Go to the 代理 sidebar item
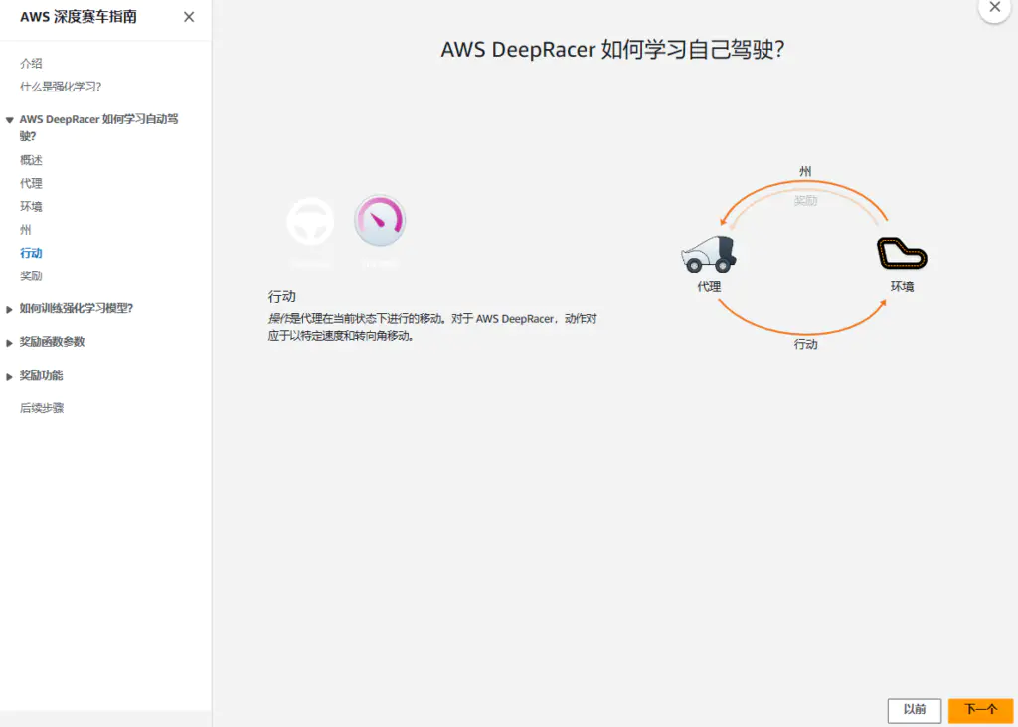 click(31, 183)
